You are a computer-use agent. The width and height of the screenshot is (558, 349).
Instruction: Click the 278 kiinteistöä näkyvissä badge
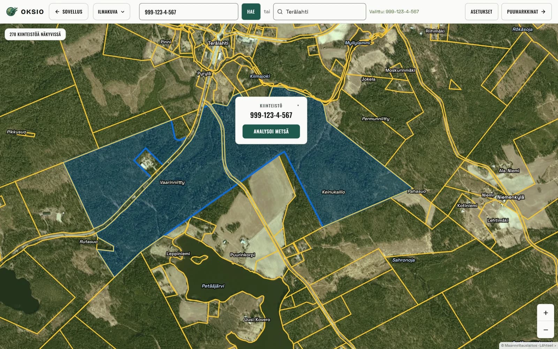coord(35,34)
